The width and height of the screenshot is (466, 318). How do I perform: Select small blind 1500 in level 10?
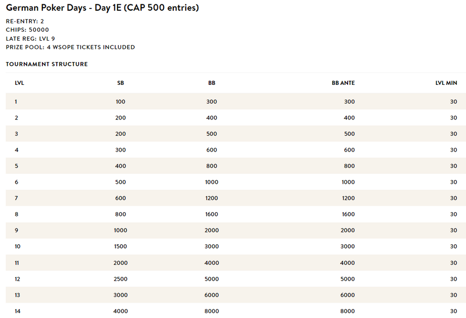[x=120, y=246]
